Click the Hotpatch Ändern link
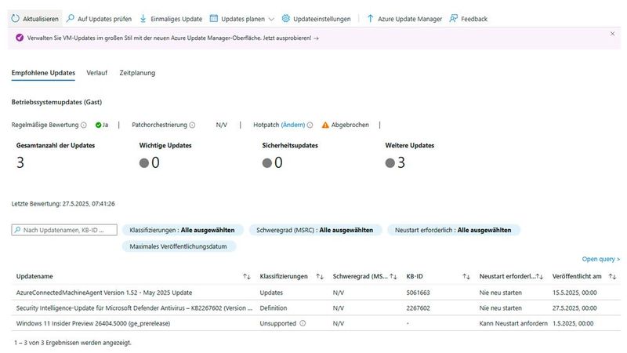Image resolution: width=627 pixels, height=353 pixels. click(292, 125)
